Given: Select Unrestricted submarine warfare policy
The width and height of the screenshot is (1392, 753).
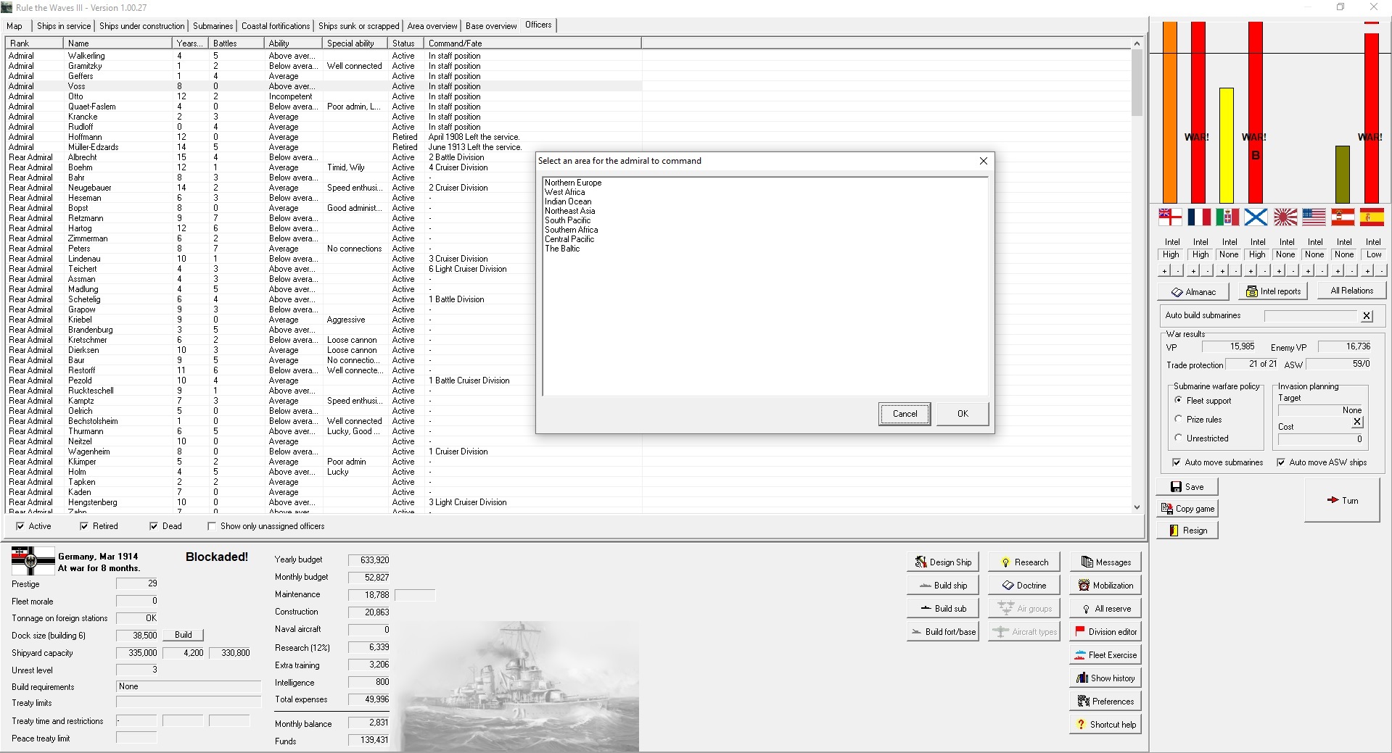Looking at the screenshot, I should 1179,438.
